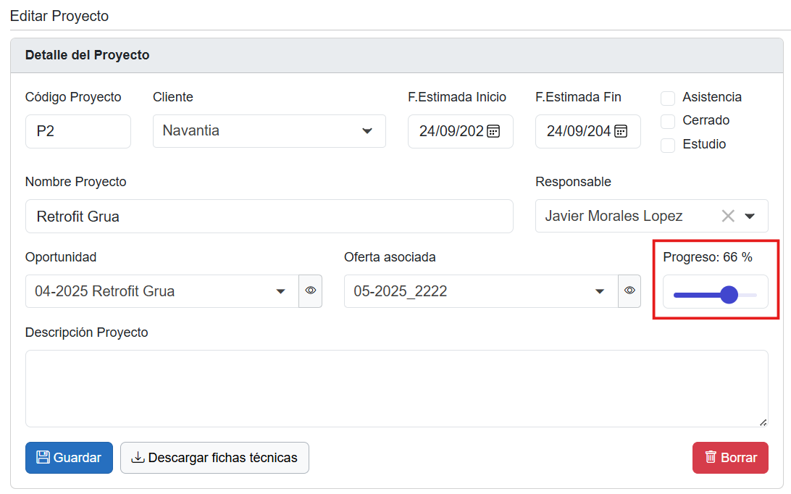Screen dimensions: 791x494
Task: Click Descargar fichas técnicas button
Action: click(x=214, y=458)
